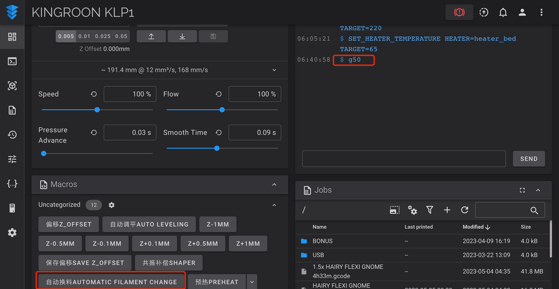Viewport: 559px width, 289px height.
Task: Select the 0.025 Z offset increment
Action: point(103,37)
